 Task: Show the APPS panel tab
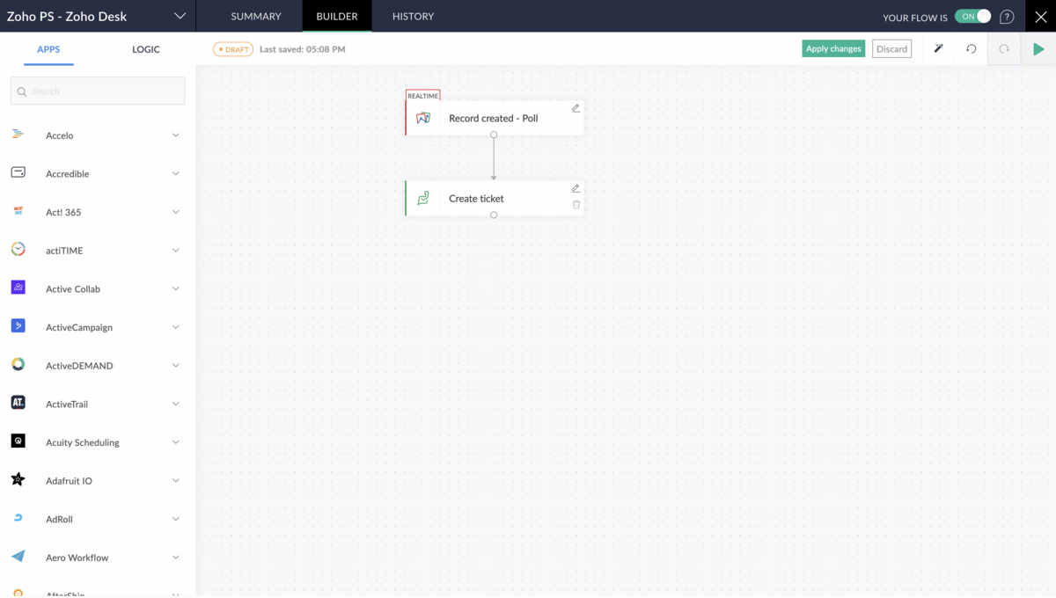[48, 49]
